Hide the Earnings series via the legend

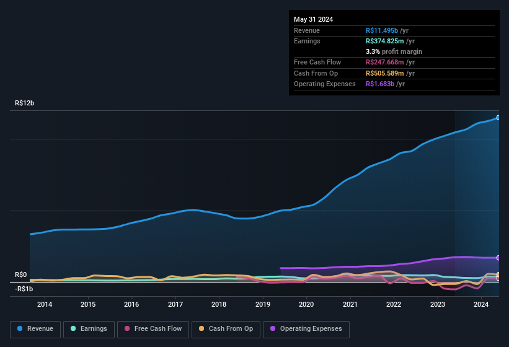pyautogui.click(x=90, y=329)
